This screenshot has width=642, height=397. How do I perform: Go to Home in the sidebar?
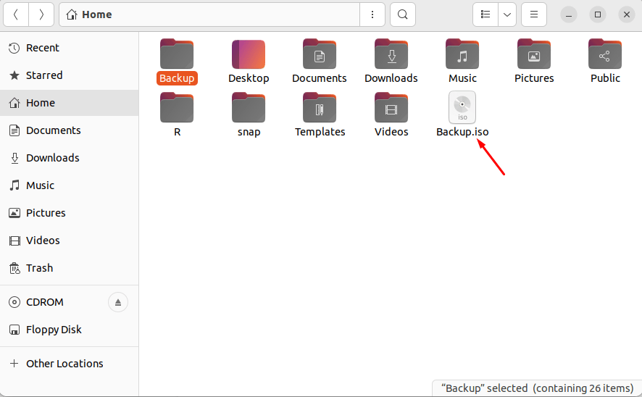pos(69,103)
